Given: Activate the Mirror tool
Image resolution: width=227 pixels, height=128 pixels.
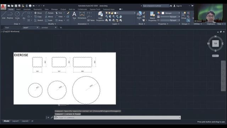Looking at the screenshot, I should pyautogui.click(x=49, y=17).
